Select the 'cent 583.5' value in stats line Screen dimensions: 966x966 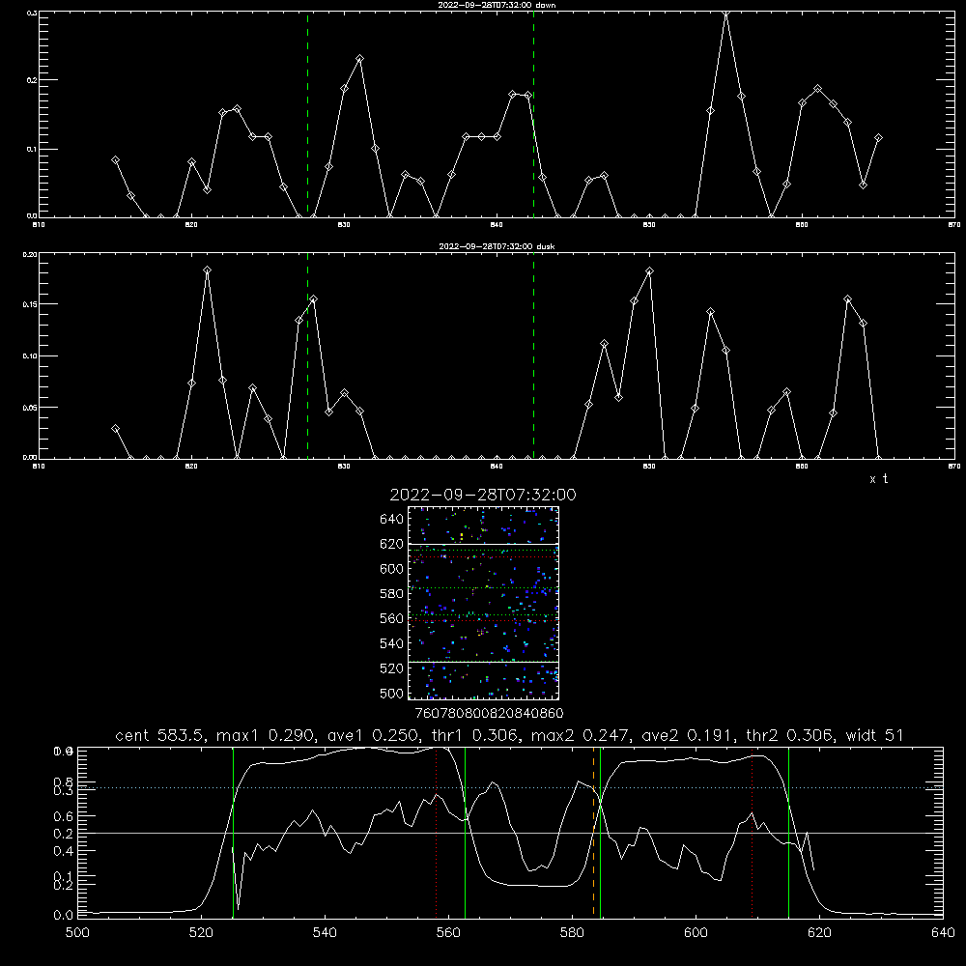point(159,735)
